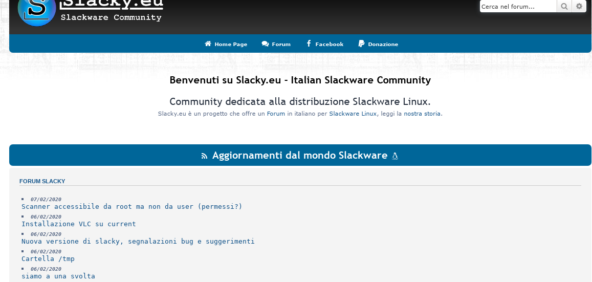Open the Forum menu item

276,44
